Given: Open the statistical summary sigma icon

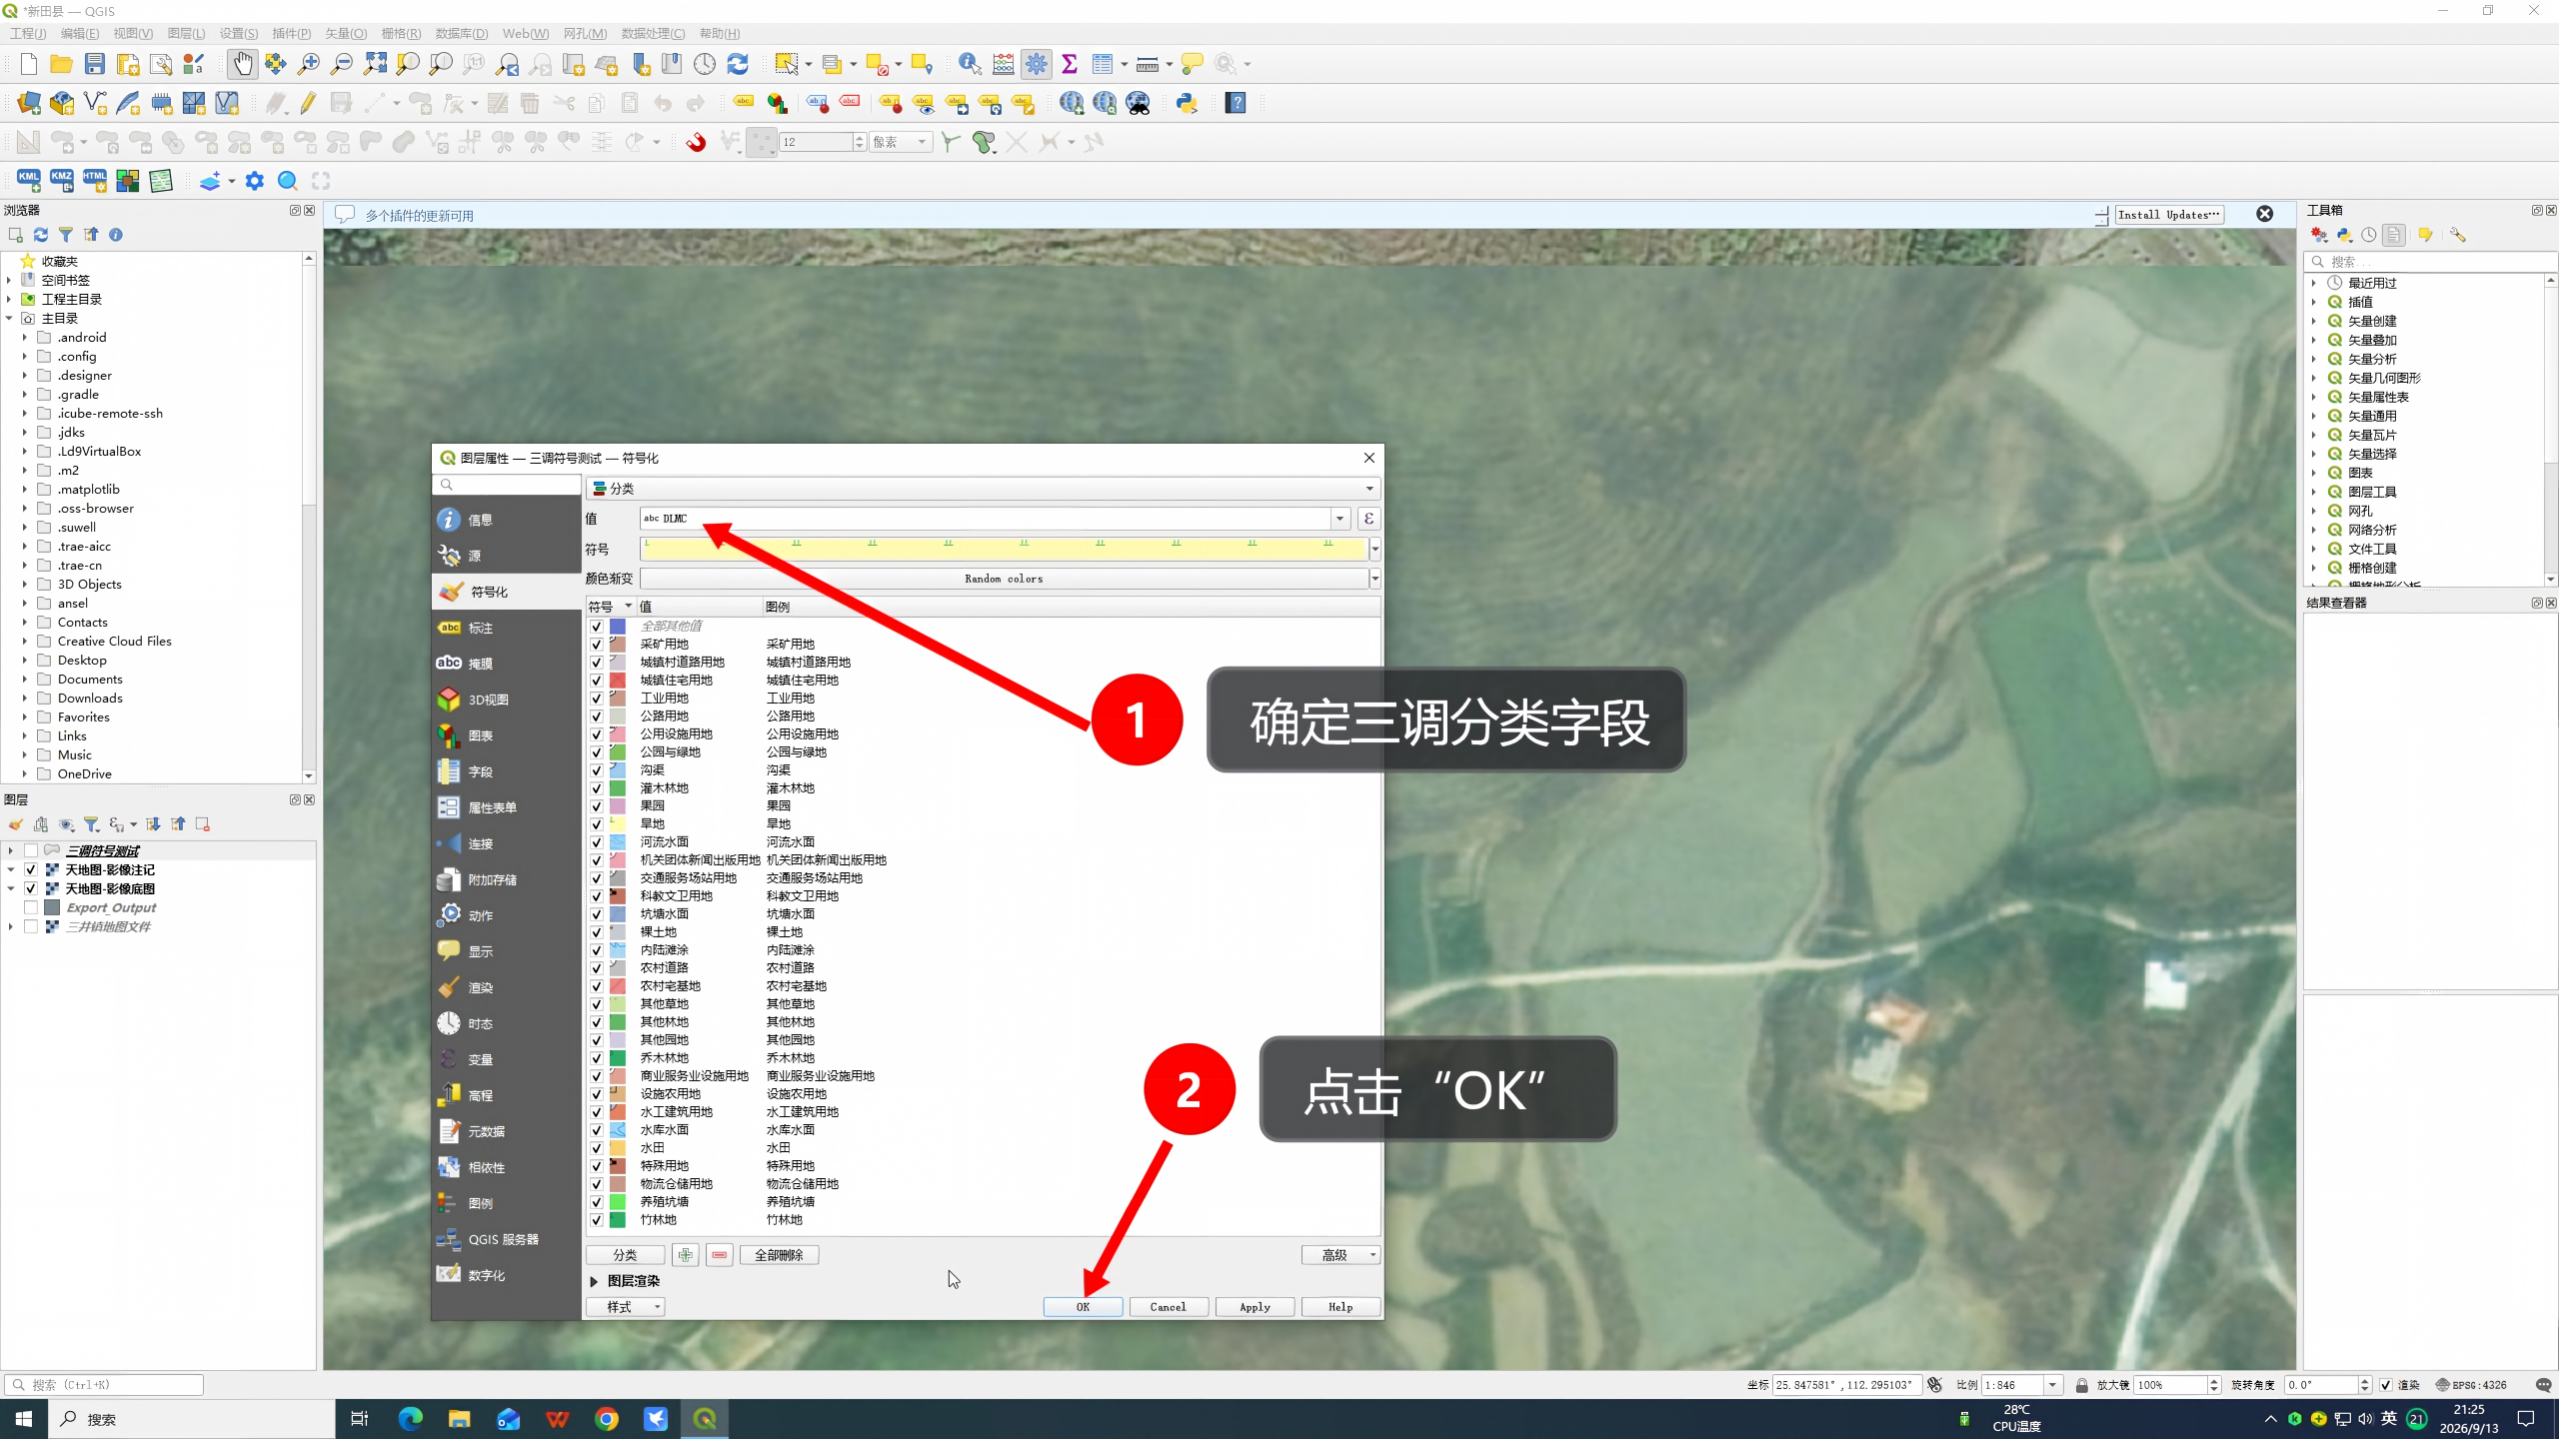Looking at the screenshot, I should click(x=1070, y=64).
